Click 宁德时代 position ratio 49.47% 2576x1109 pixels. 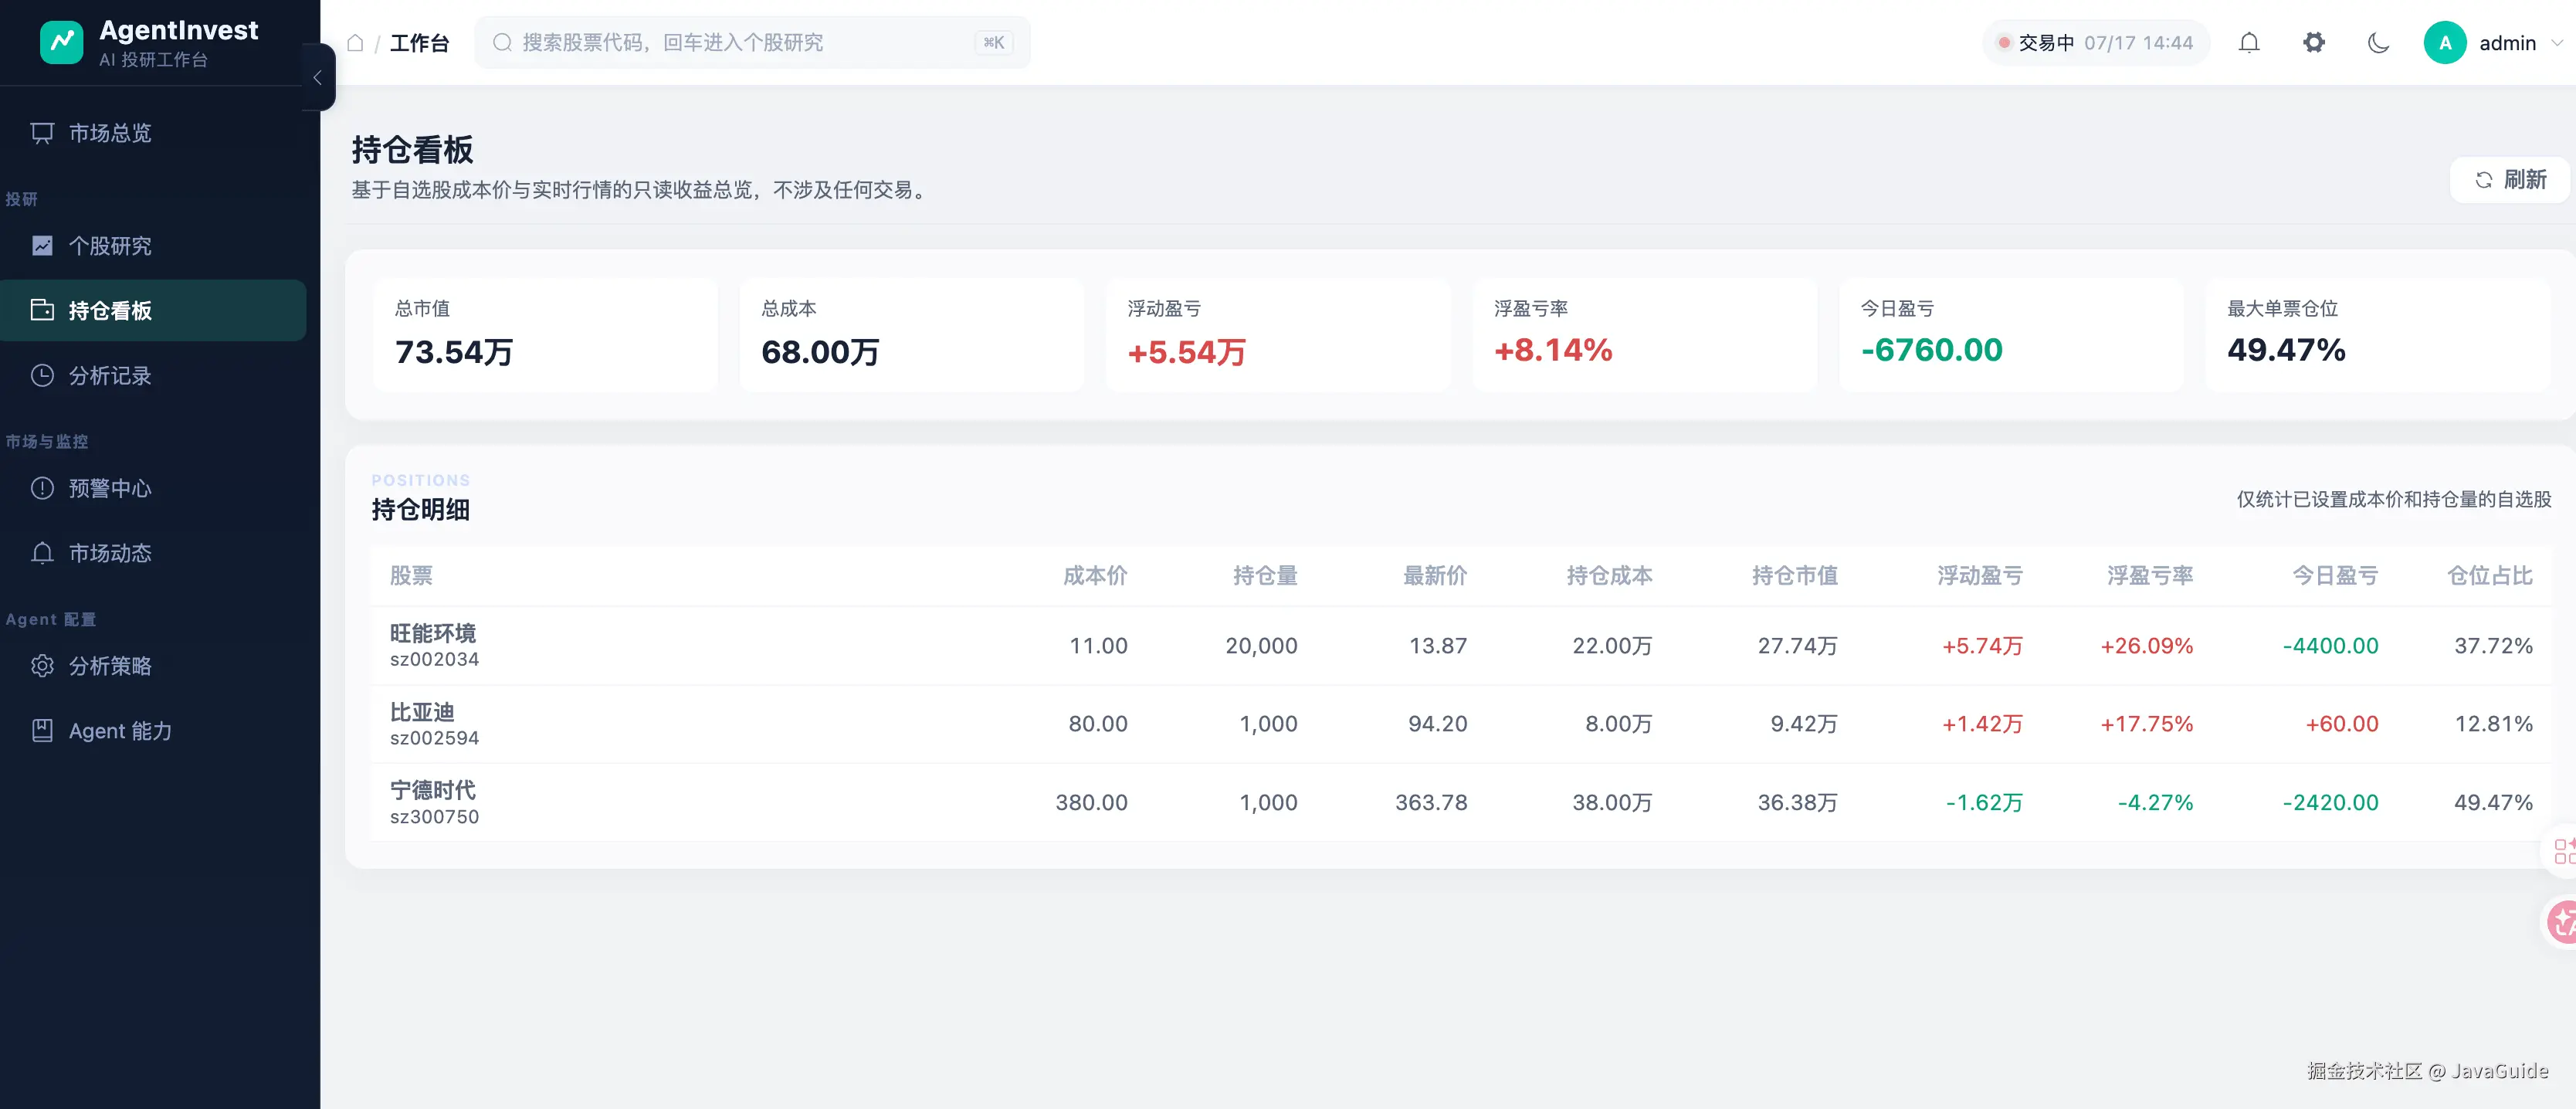[2493, 803]
